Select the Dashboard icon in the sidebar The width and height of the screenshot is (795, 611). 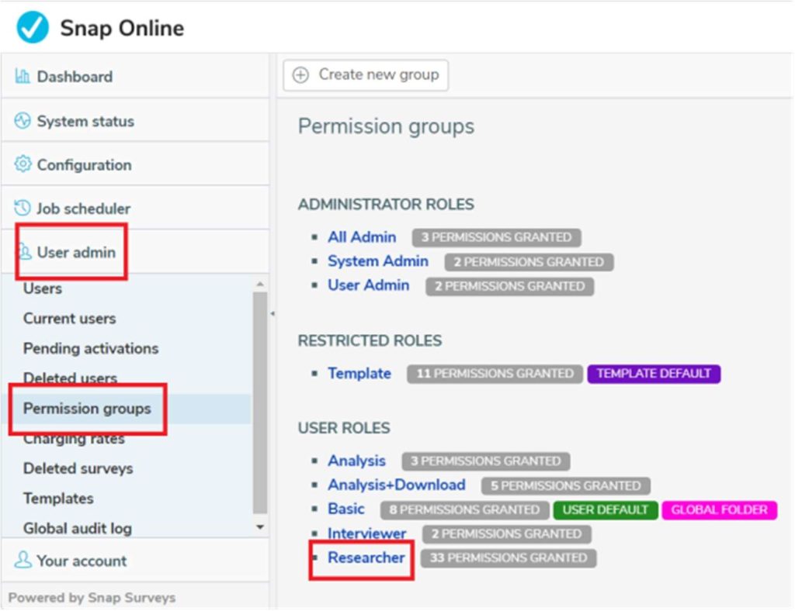pyautogui.click(x=23, y=76)
